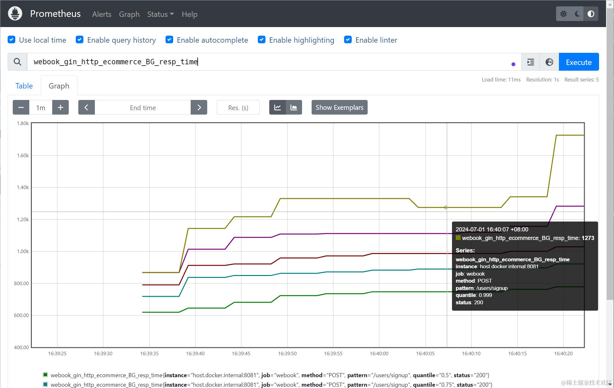
Task: Toggle Enable linter checkbox
Action: click(348, 40)
